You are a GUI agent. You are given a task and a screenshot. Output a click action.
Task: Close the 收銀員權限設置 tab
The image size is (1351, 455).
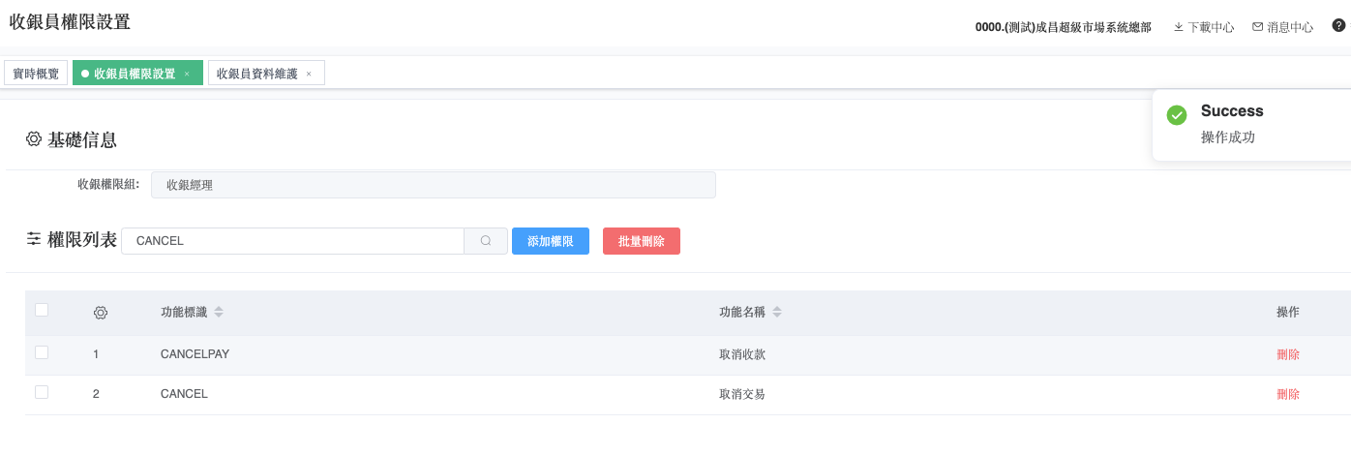click(x=187, y=74)
